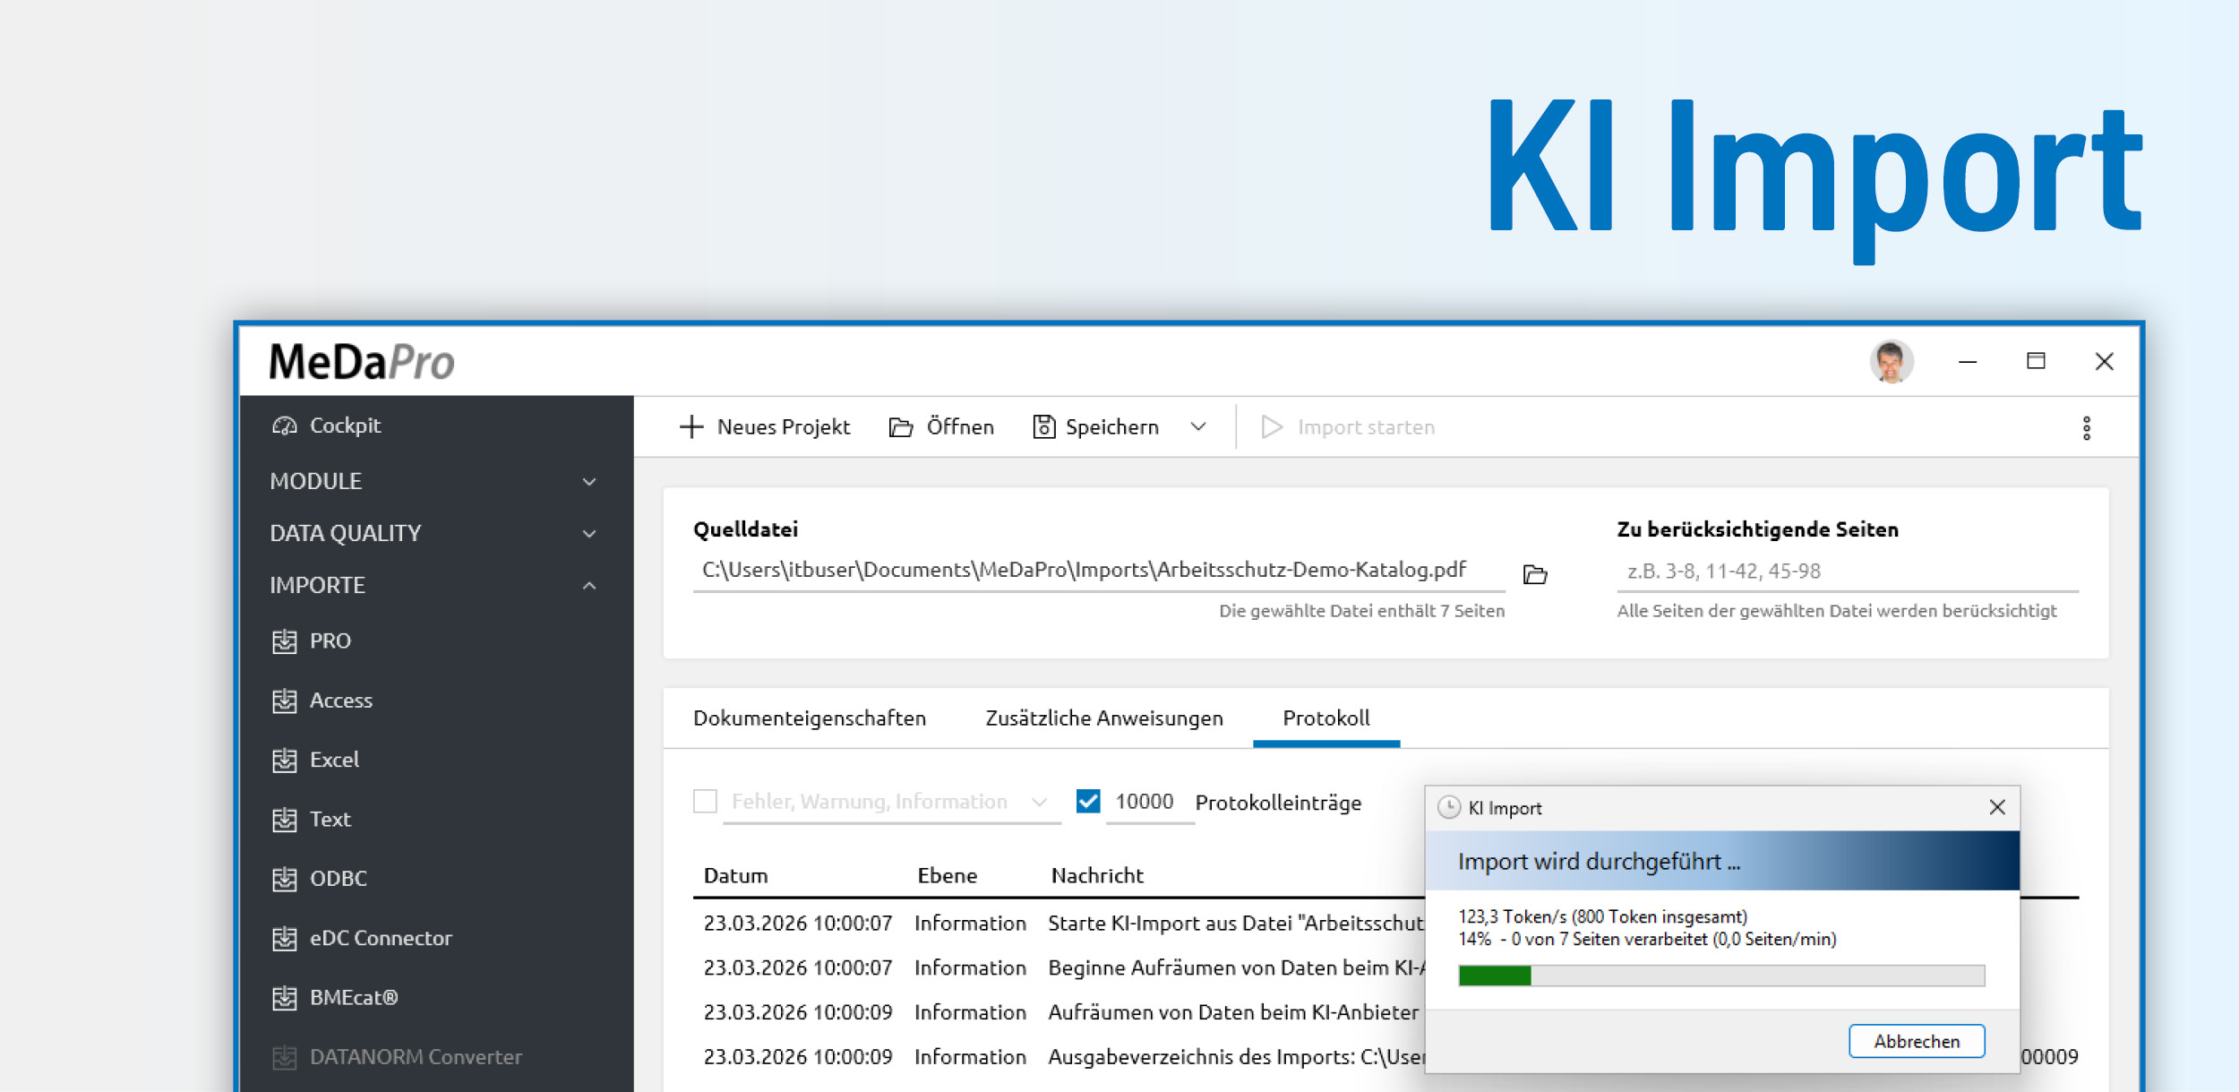Open the Text import icon
2239x1092 pixels.
pos(285,820)
